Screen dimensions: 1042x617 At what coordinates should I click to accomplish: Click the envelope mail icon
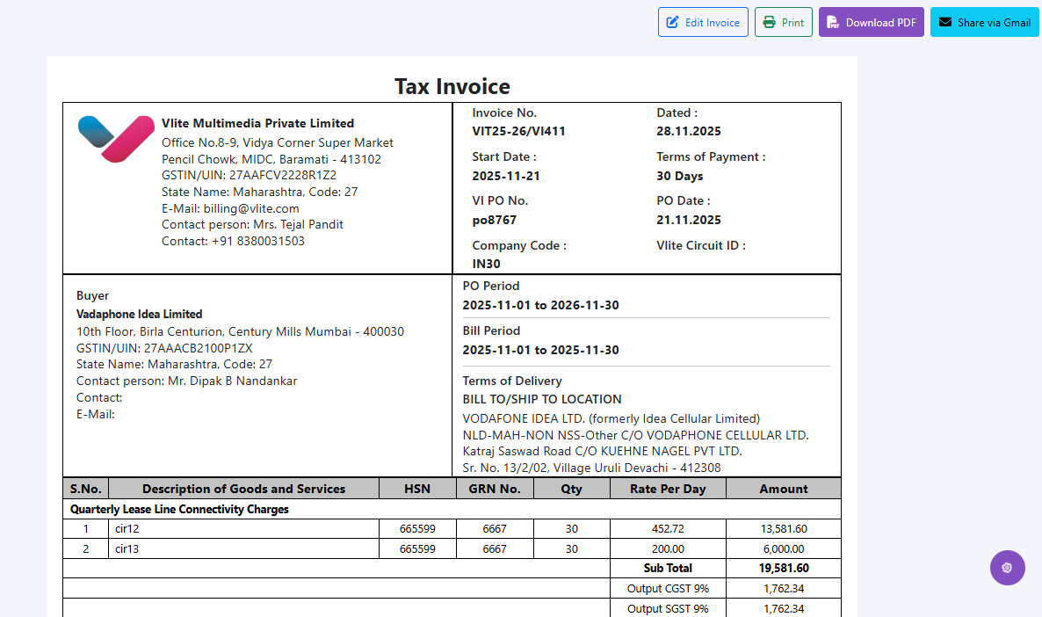(x=945, y=22)
